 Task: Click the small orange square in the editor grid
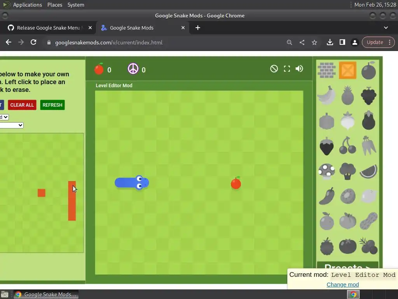point(42,193)
